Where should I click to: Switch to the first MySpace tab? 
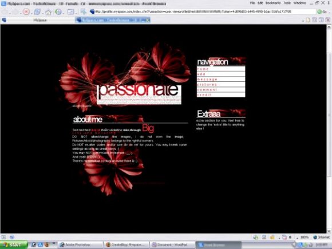click(38, 20)
